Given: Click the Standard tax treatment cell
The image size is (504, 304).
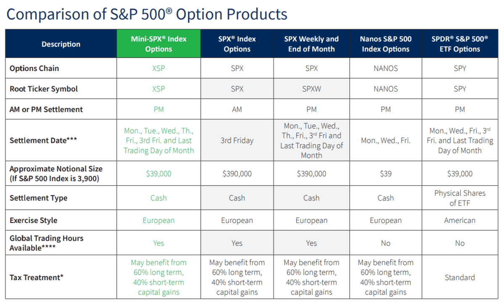Looking at the screenshot, I should tap(460, 277).
